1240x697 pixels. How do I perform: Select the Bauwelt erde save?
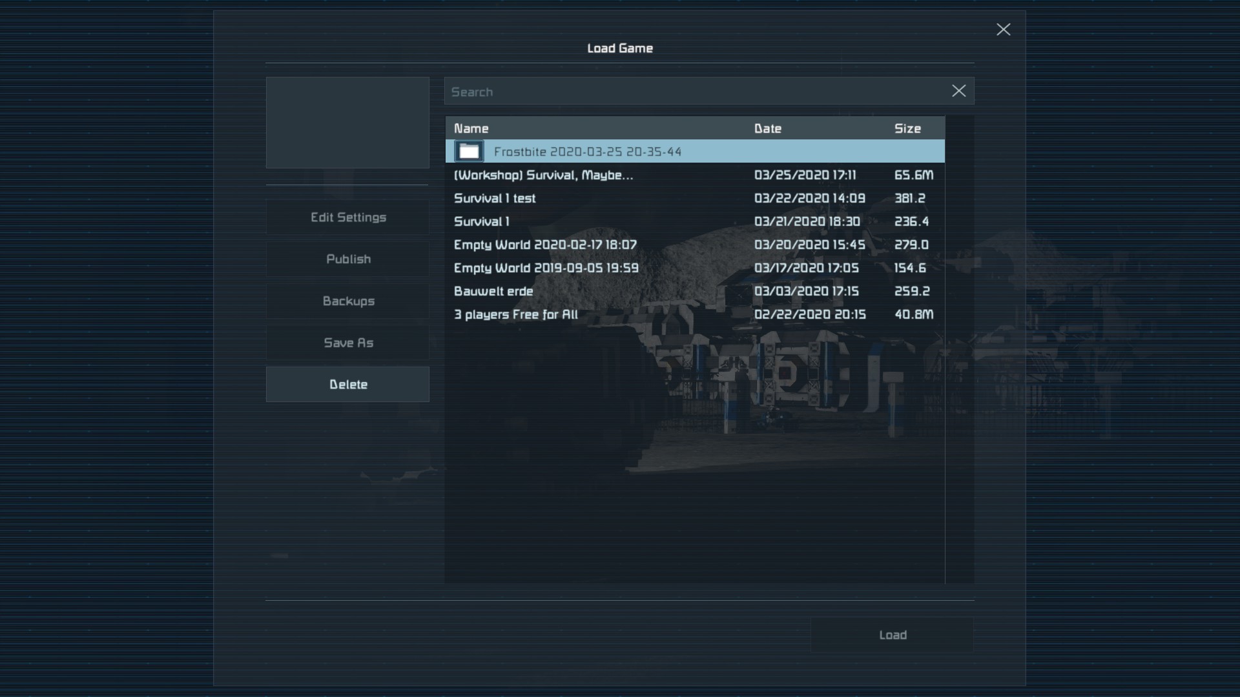493,291
